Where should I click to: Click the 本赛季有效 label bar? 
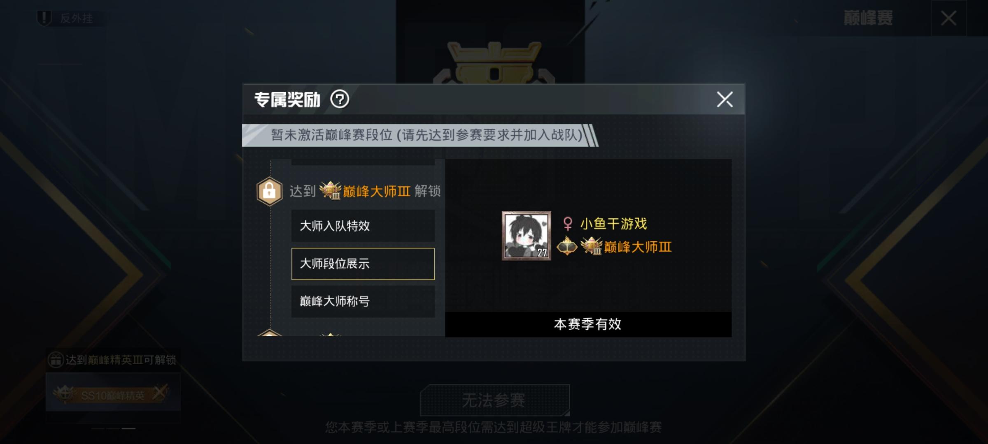(588, 324)
